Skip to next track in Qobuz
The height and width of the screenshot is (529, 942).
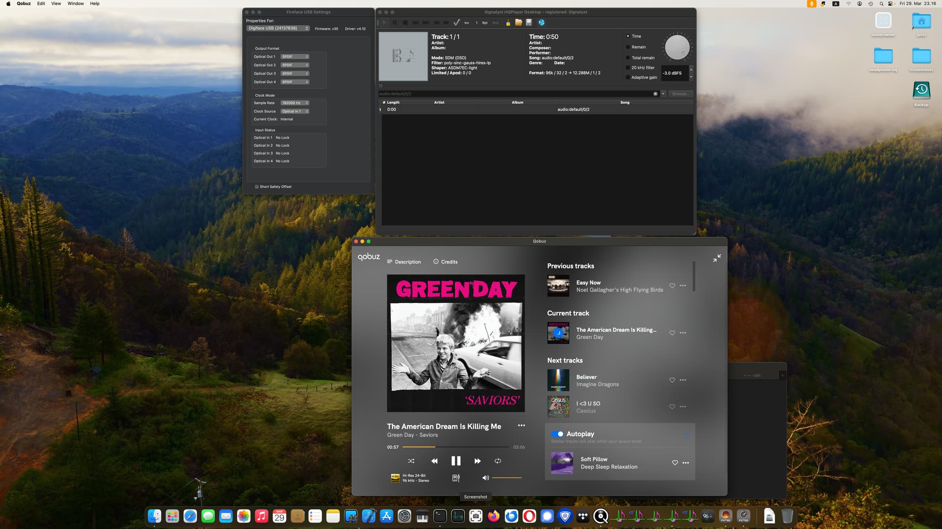coord(477,461)
